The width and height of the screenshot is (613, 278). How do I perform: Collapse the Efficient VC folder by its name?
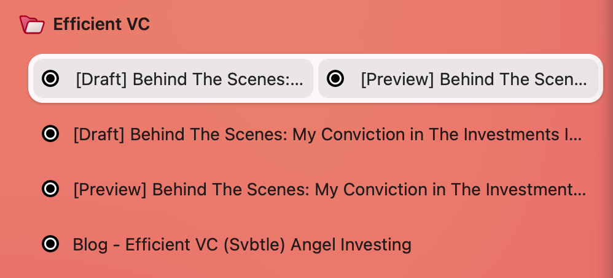click(101, 24)
